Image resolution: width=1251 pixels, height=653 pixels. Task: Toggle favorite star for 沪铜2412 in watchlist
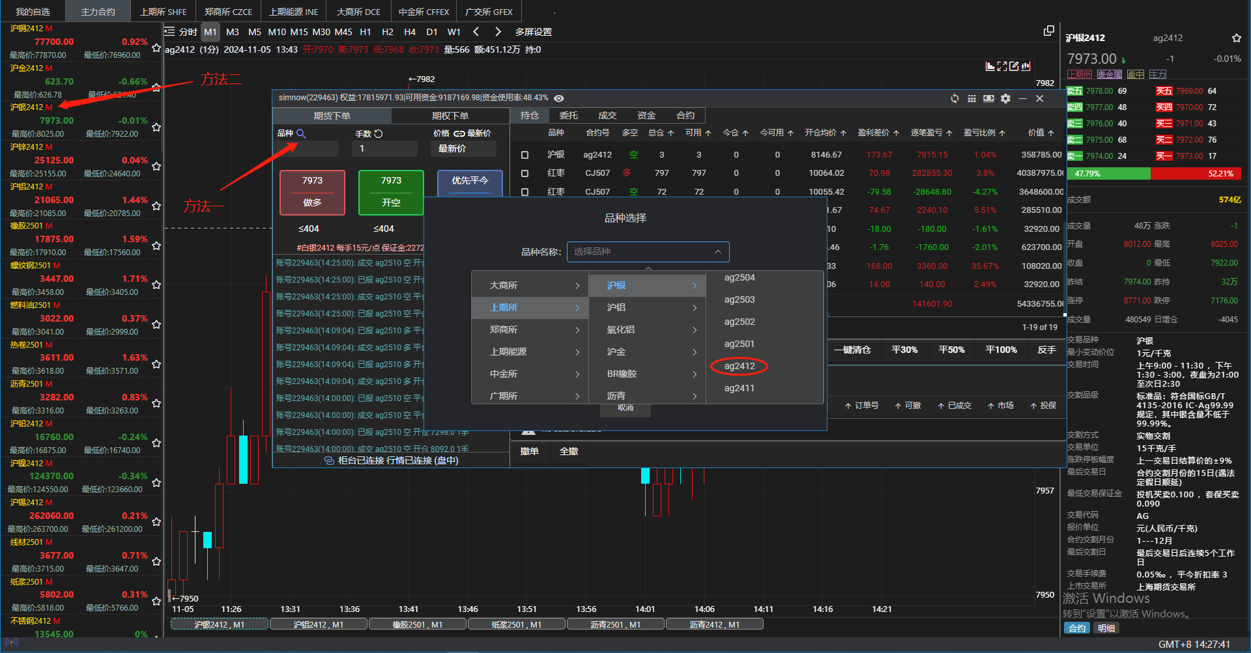156,48
